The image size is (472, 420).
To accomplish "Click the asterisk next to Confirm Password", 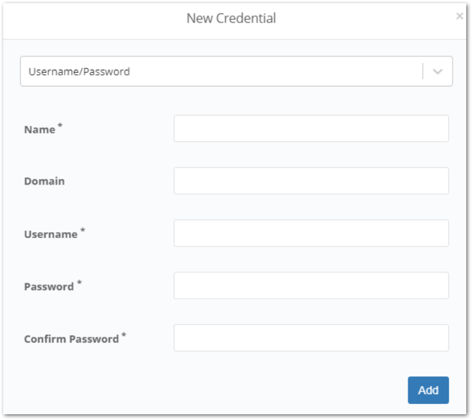I will pos(124,335).
